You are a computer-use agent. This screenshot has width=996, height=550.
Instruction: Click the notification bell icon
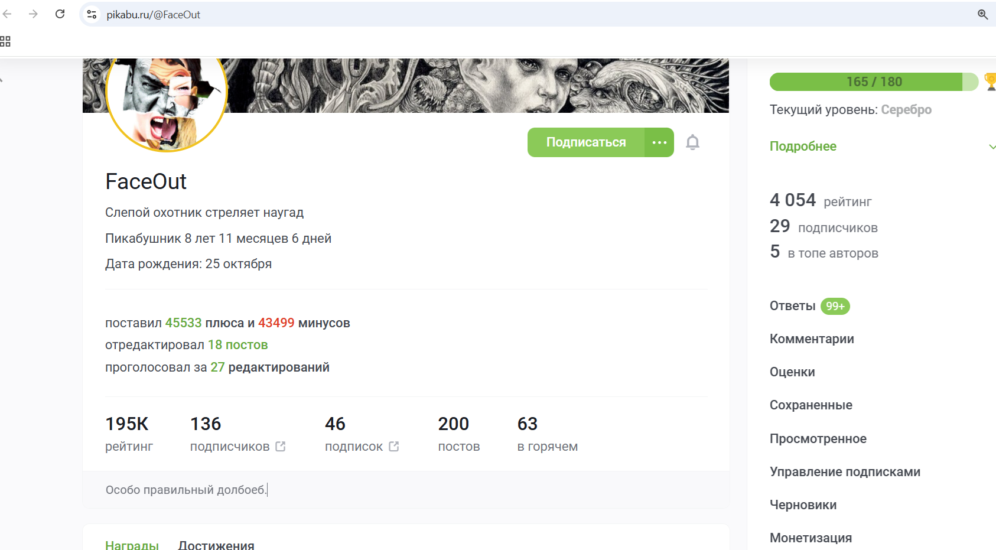pos(692,142)
